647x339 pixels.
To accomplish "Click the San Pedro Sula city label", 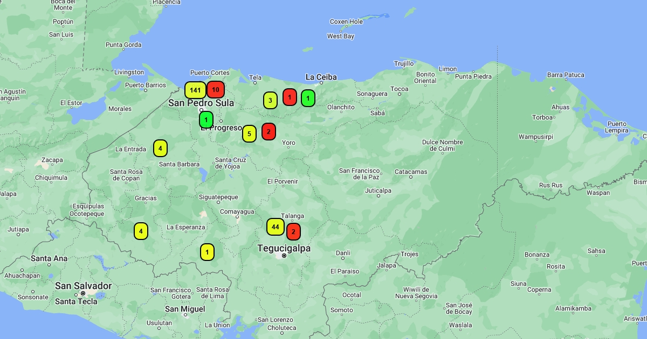I will click(x=201, y=103).
